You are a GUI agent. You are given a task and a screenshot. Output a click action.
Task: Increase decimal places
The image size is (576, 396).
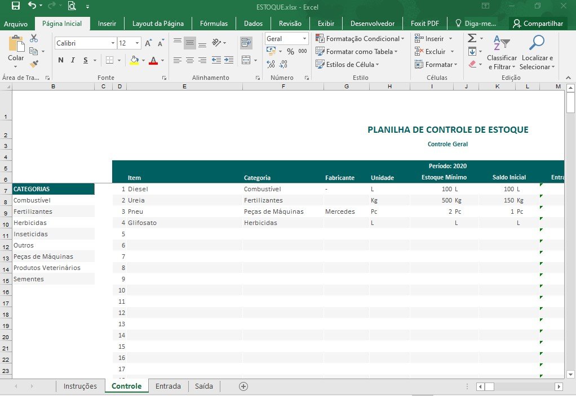(271, 65)
